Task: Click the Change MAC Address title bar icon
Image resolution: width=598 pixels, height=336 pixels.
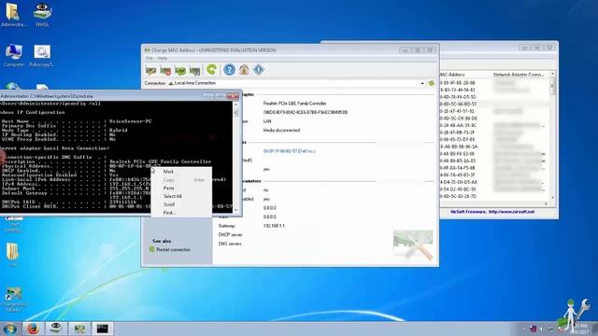Action: click(x=148, y=49)
